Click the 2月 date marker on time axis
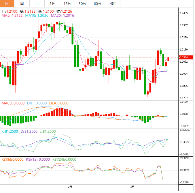Viewport: 195px width, 193px height. click(70, 187)
